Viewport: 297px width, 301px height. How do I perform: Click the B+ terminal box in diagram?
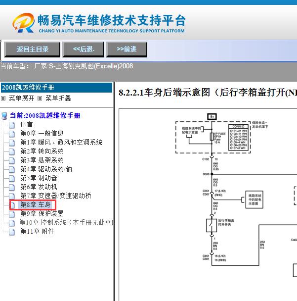212,116
